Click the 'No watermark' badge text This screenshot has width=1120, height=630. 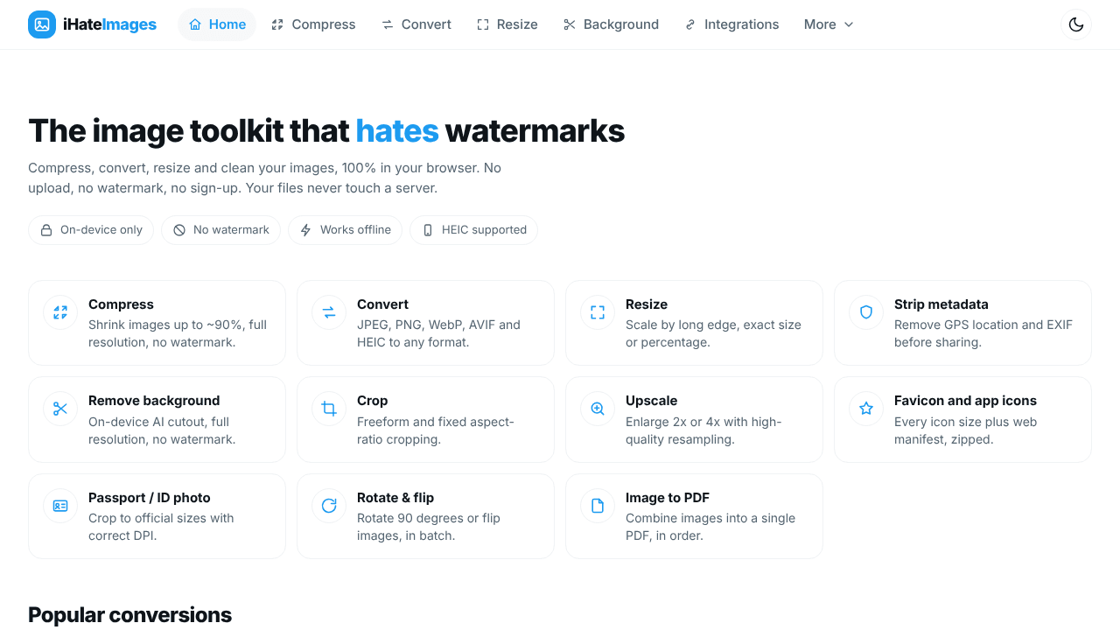(231, 230)
